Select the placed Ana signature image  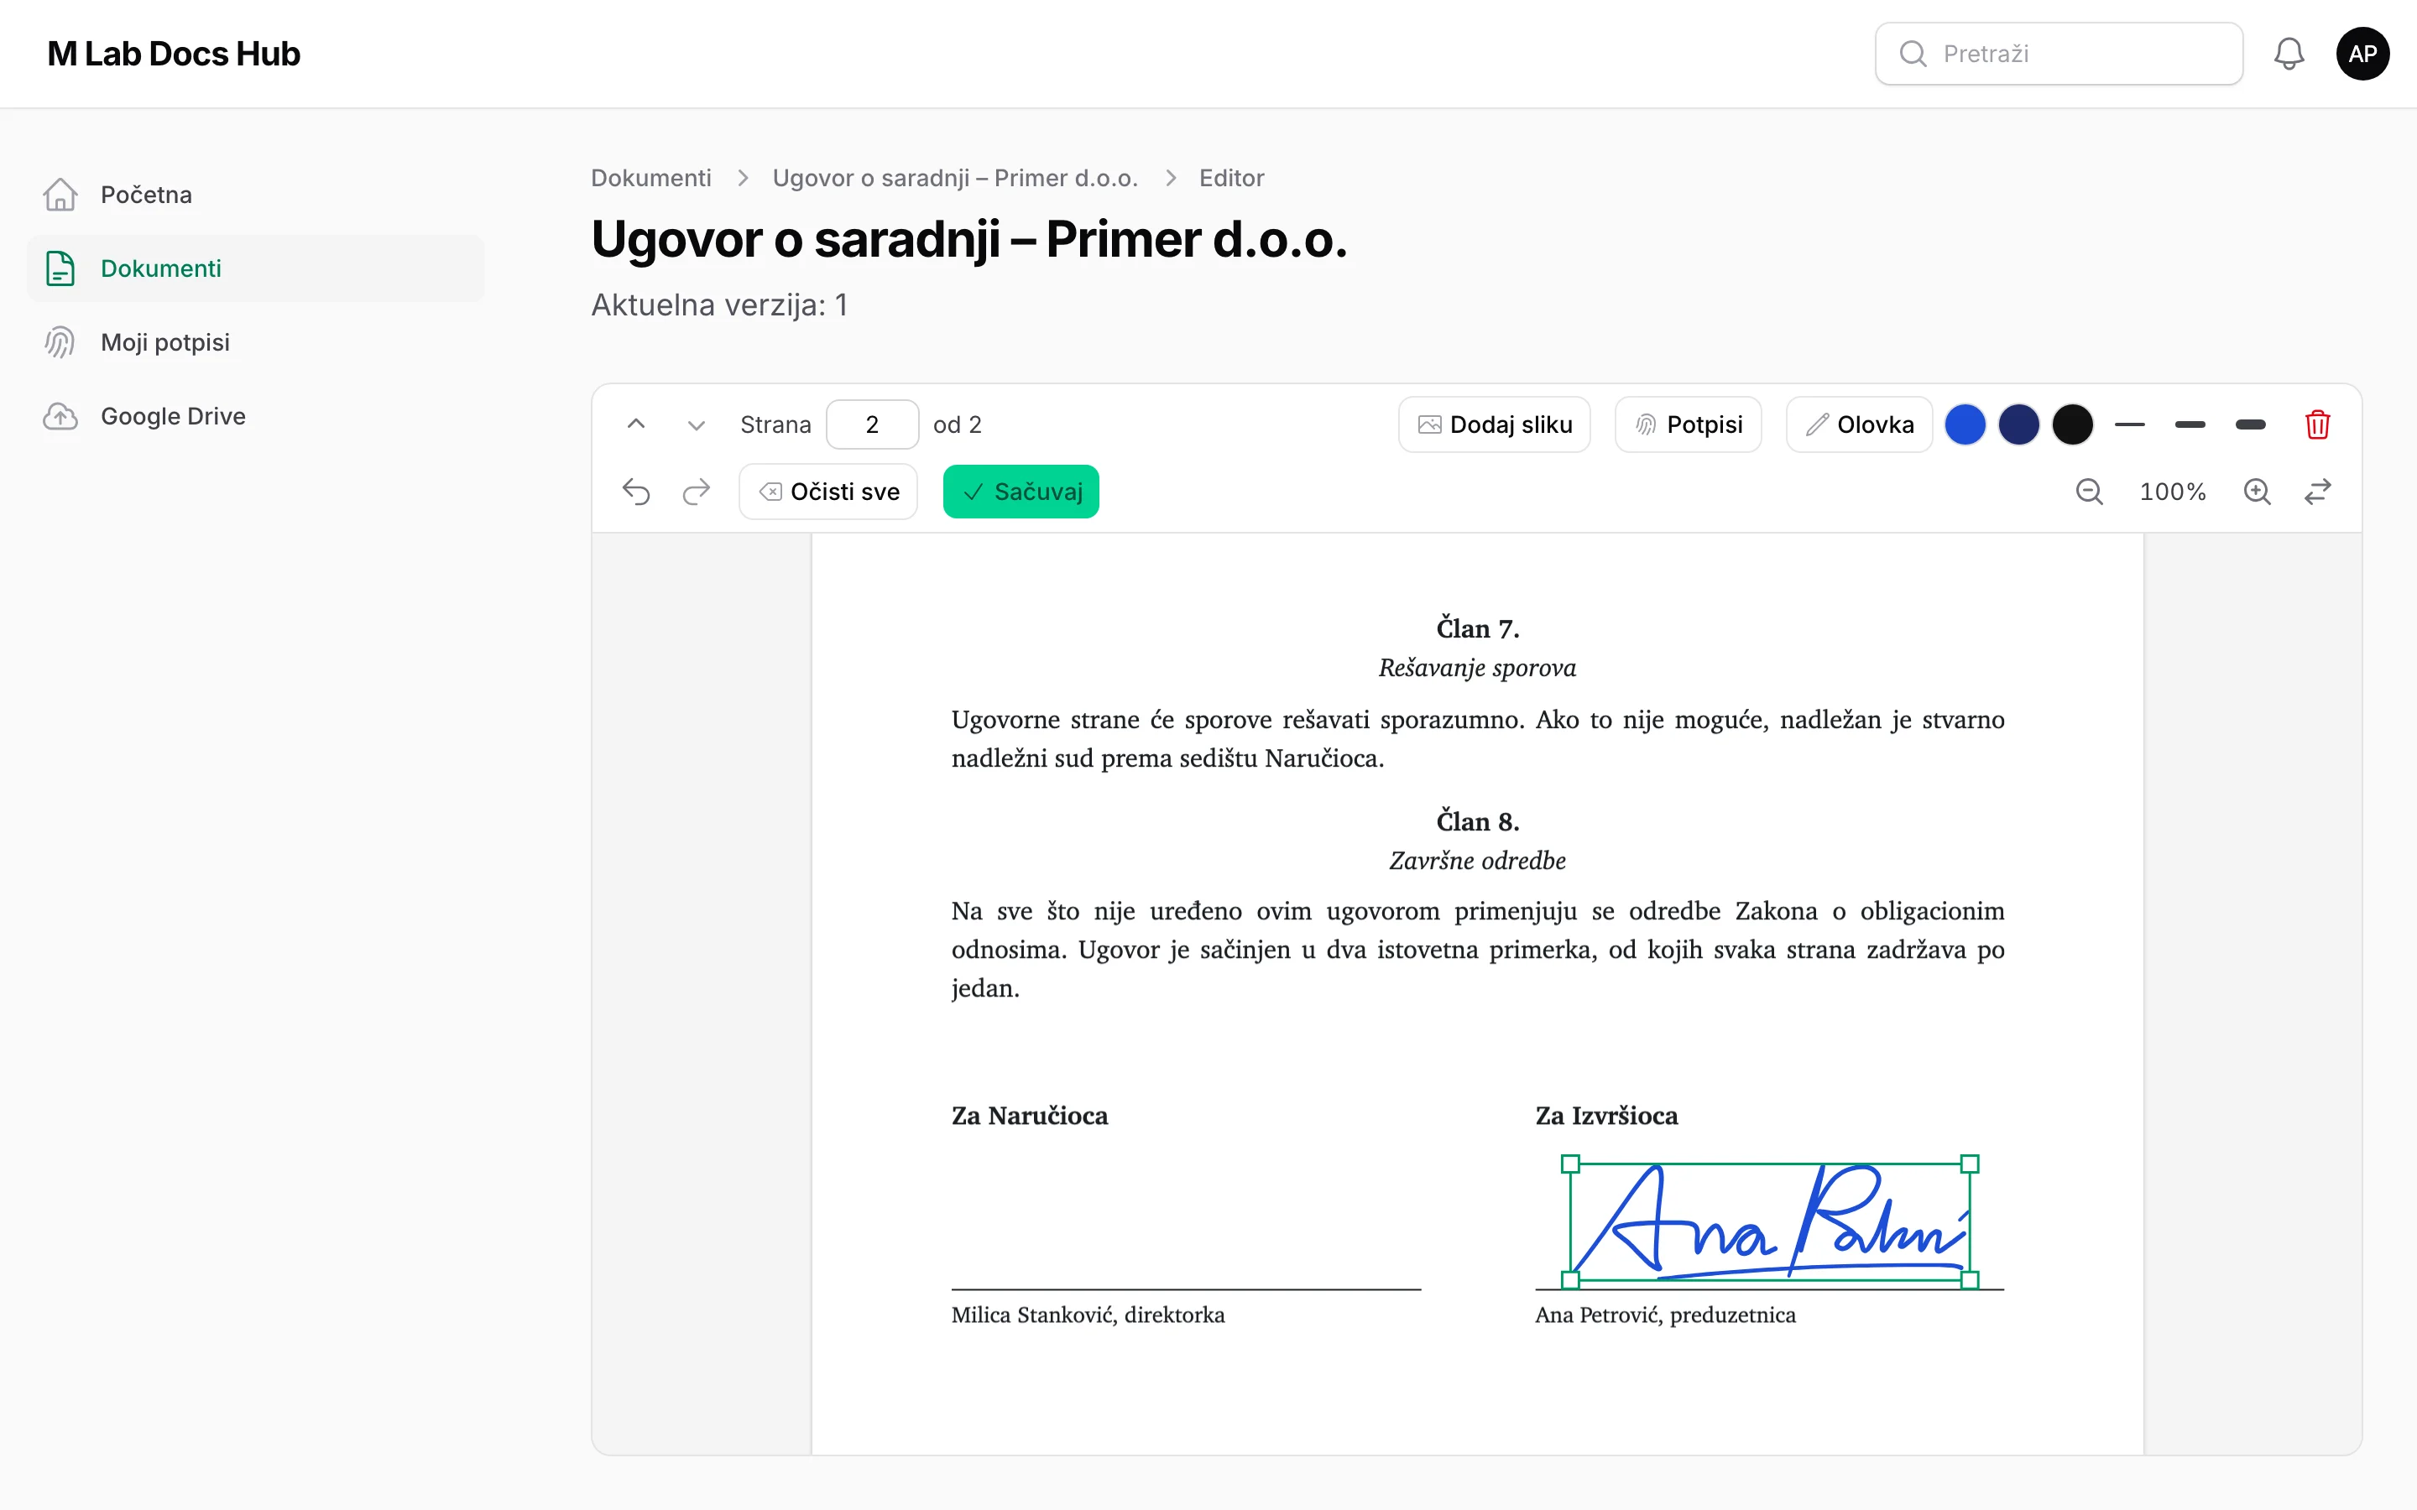coord(1769,1221)
